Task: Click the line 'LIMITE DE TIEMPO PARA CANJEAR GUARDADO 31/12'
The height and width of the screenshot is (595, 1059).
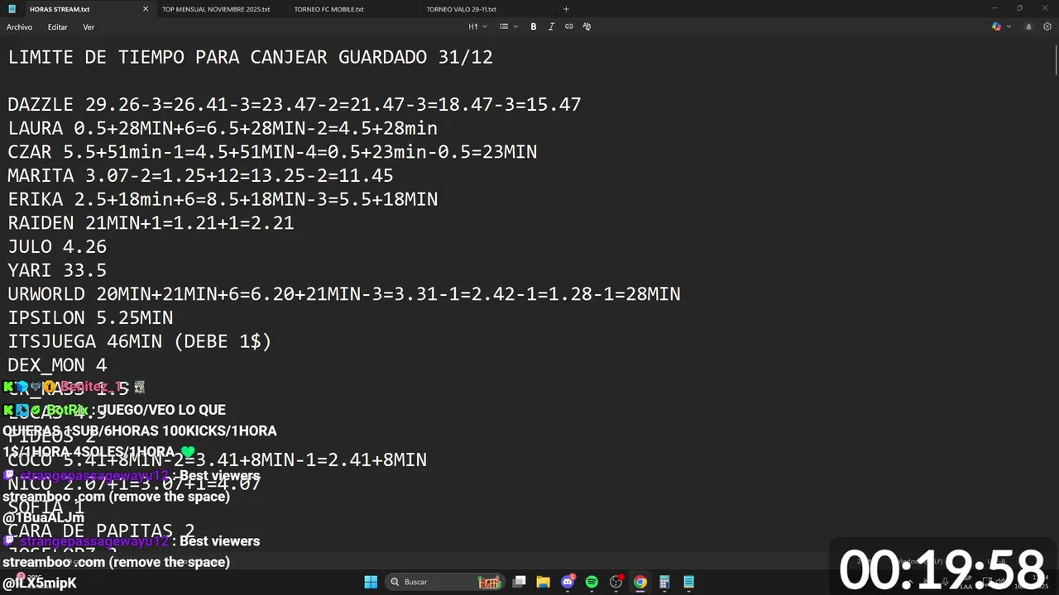Action: pos(250,57)
